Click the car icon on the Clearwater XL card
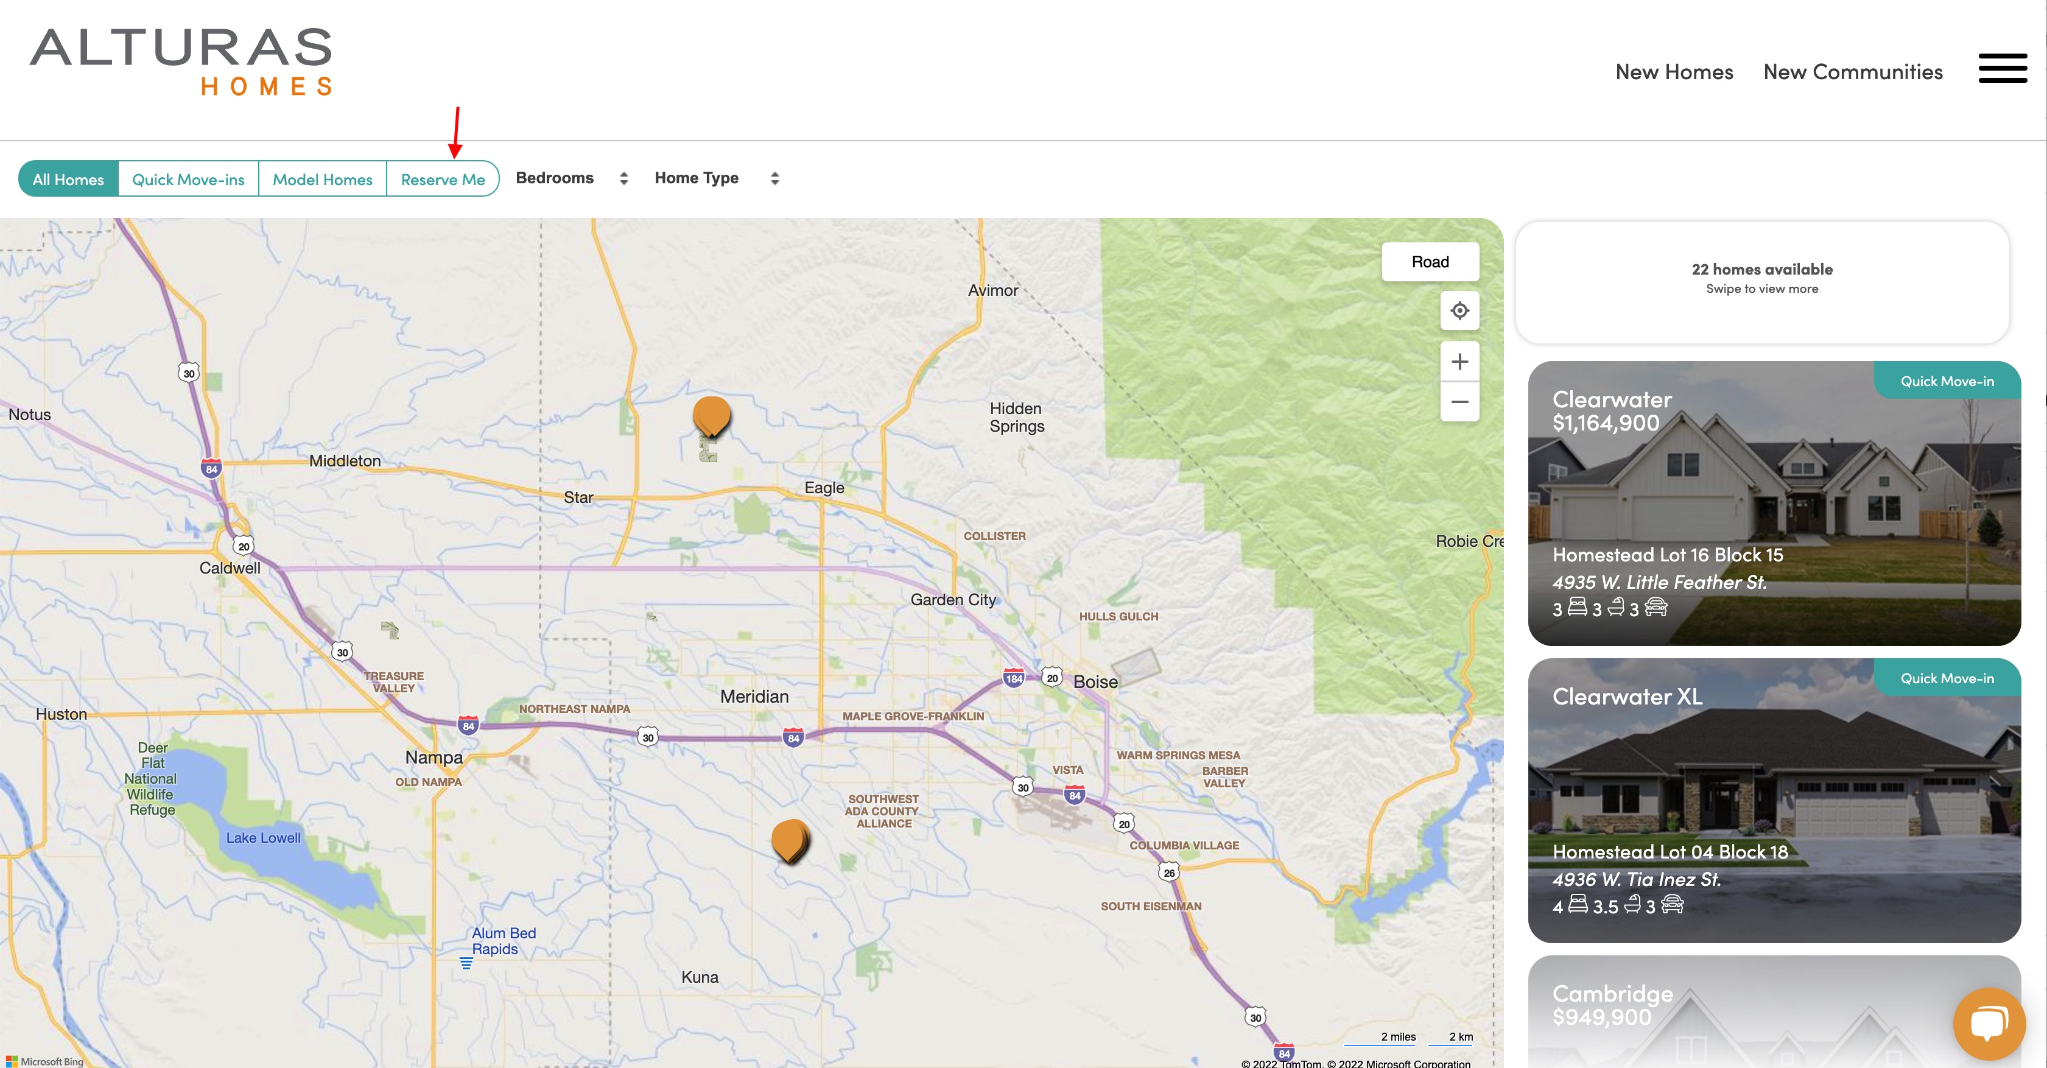Image resolution: width=2047 pixels, height=1068 pixels. (x=1672, y=904)
